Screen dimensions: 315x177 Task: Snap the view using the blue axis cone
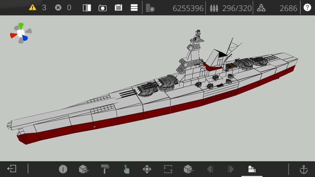click(x=25, y=38)
